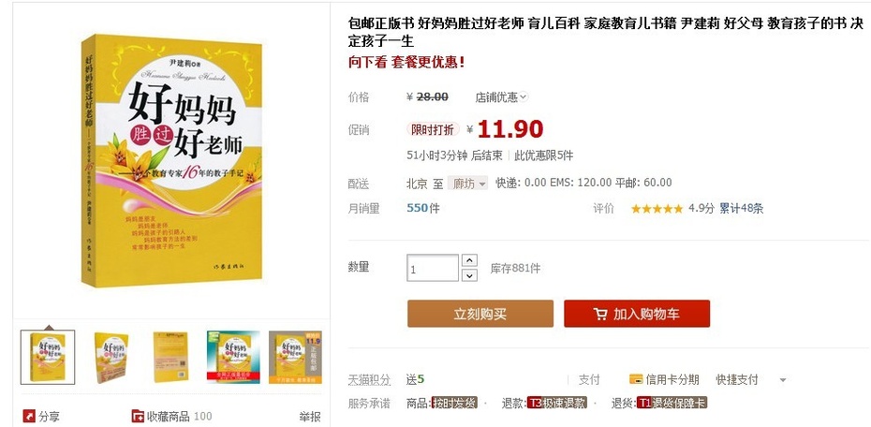Click the five-star rating icons
Viewport: 871px width, 427px height.
pyautogui.click(x=657, y=209)
